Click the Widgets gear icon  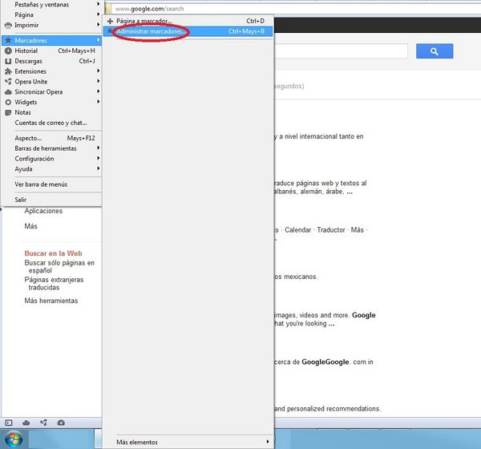pos(7,103)
